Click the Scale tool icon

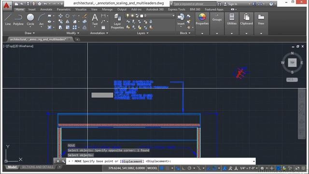point(68,28)
